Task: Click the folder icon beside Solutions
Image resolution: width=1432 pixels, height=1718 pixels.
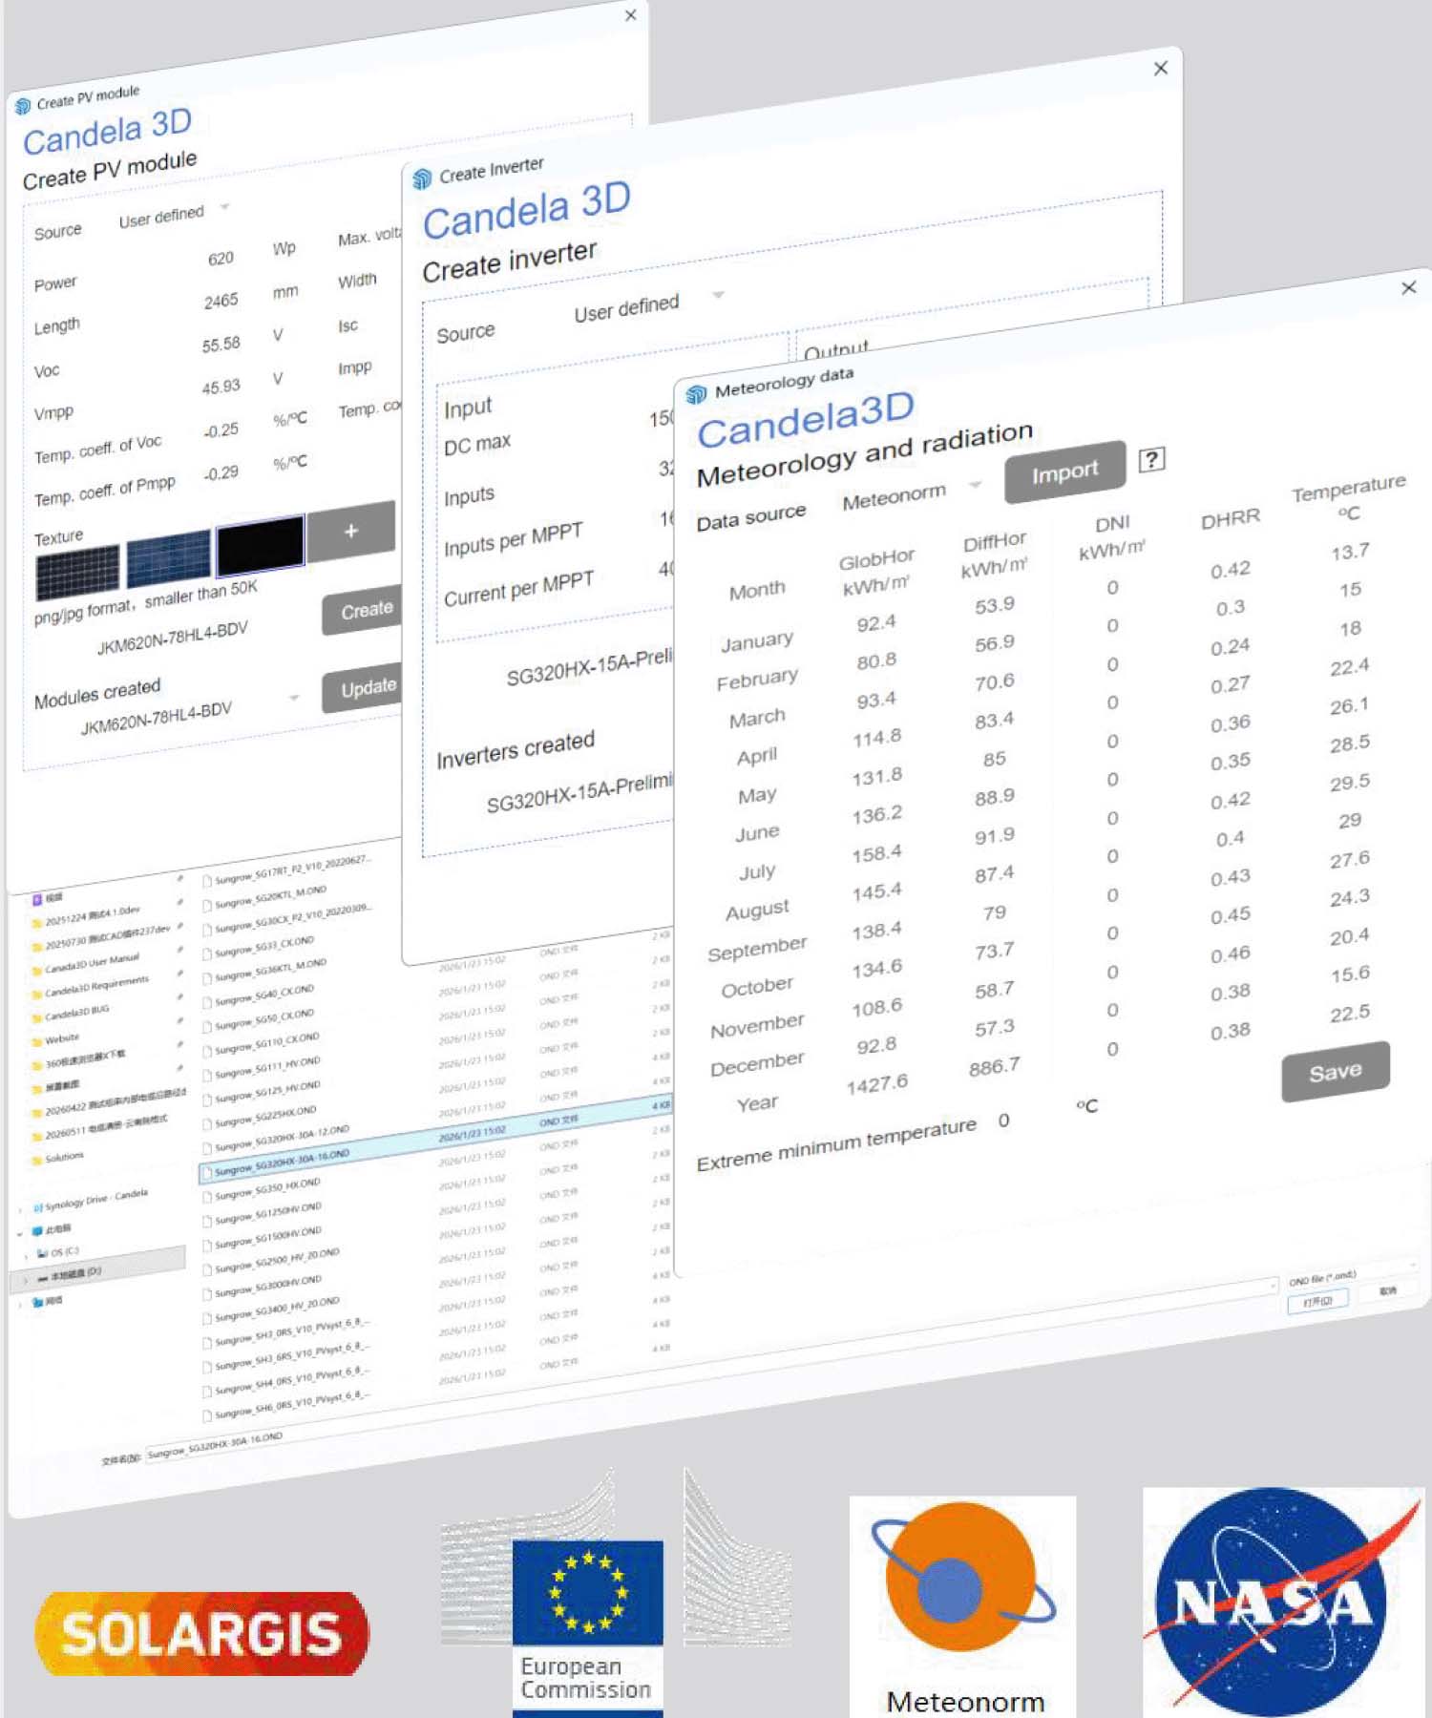Action: click(x=37, y=1160)
